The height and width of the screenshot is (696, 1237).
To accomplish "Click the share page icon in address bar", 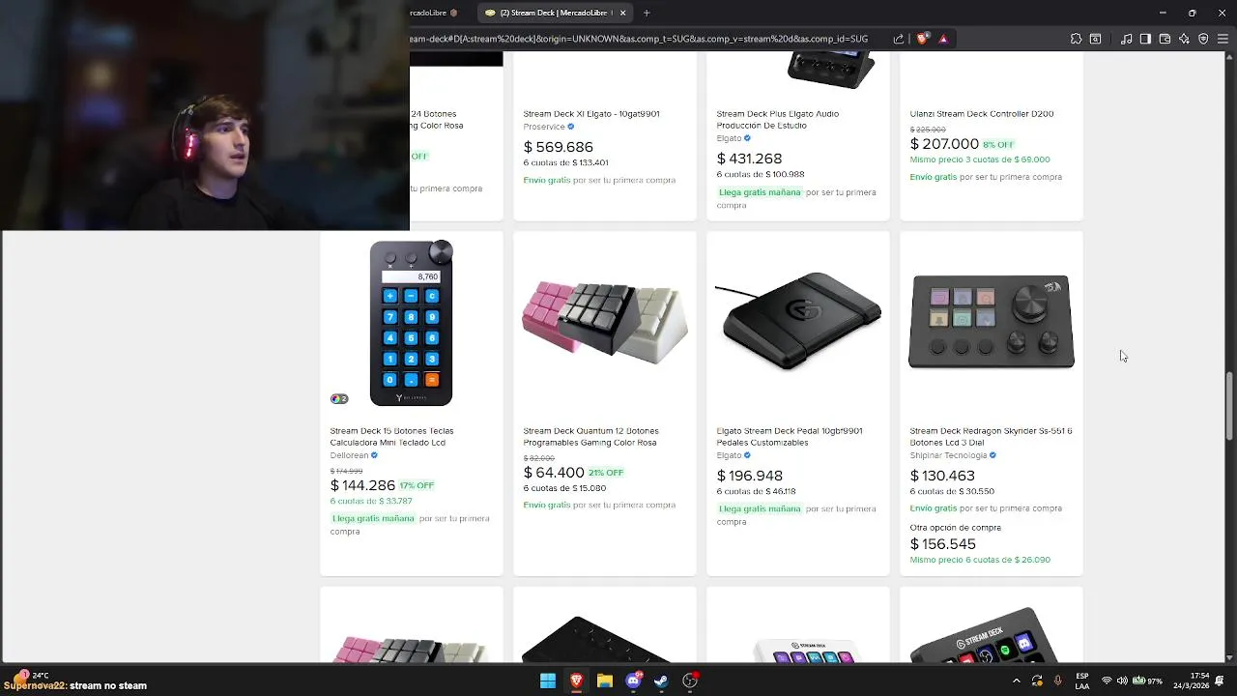I will pos(899,39).
